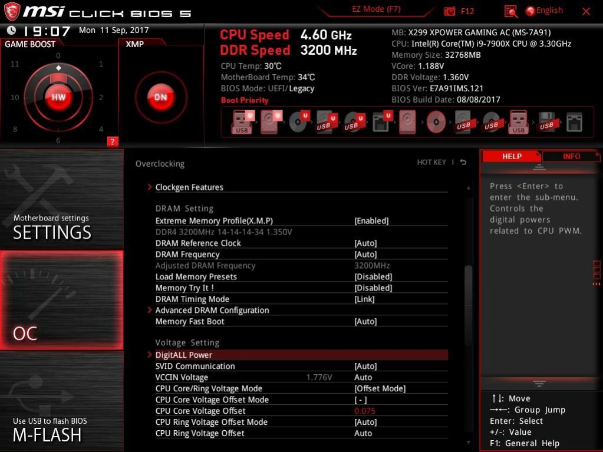Open the BIOS search magnifier icon

pyautogui.click(x=510, y=12)
